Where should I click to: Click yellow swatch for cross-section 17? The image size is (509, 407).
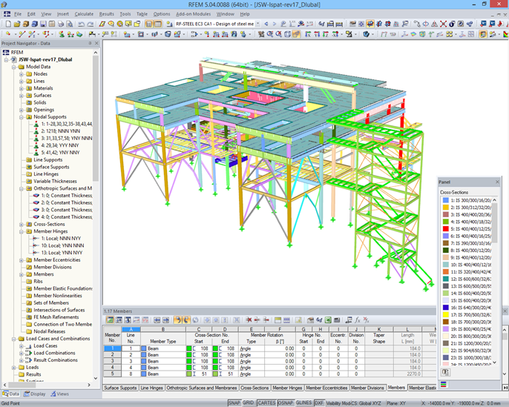[446, 314]
